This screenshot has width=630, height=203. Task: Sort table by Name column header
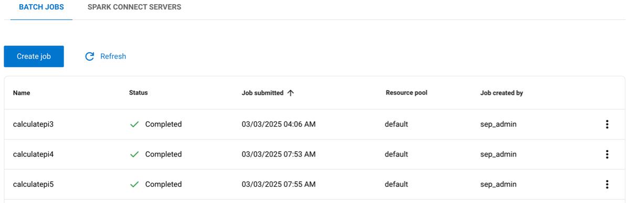(x=22, y=93)
